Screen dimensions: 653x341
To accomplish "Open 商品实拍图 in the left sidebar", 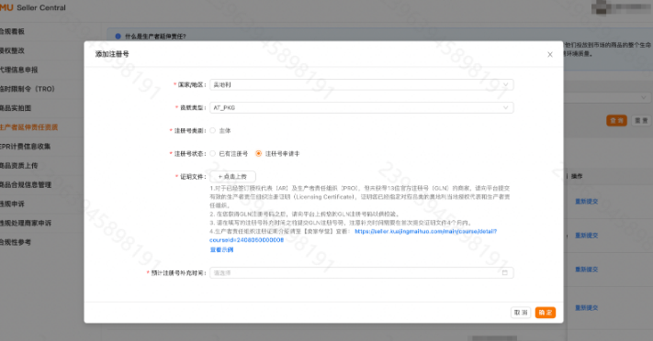I will point(16,107).
